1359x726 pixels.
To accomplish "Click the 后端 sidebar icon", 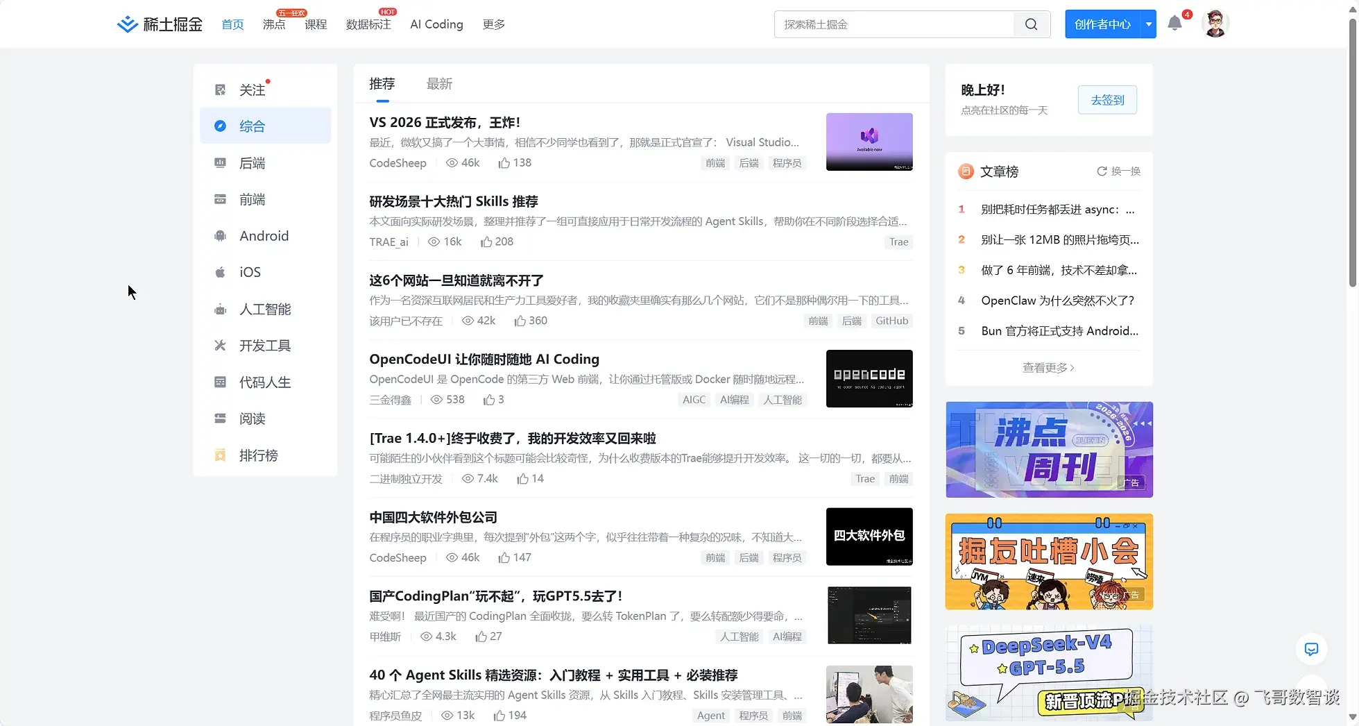I will pyautogui.click(x=220, y=162).
